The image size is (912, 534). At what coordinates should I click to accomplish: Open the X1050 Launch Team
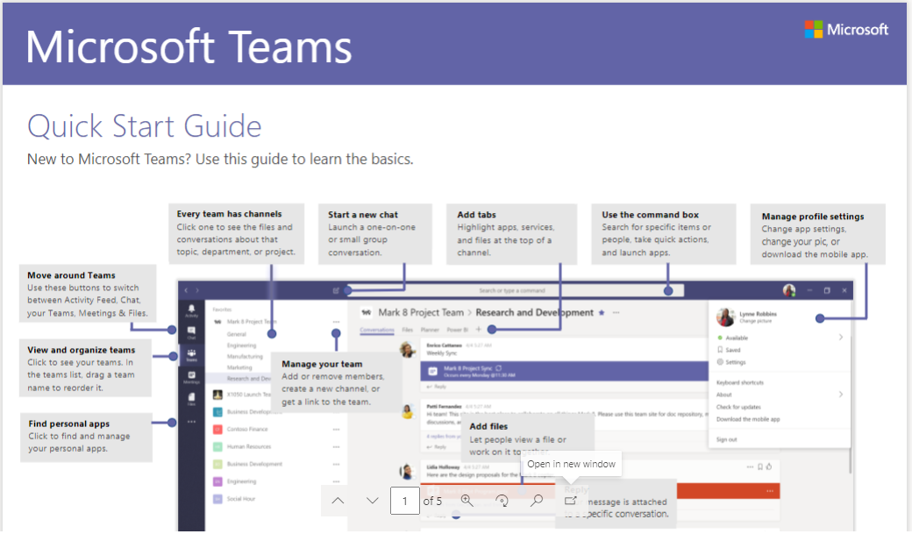coord(248,395)
